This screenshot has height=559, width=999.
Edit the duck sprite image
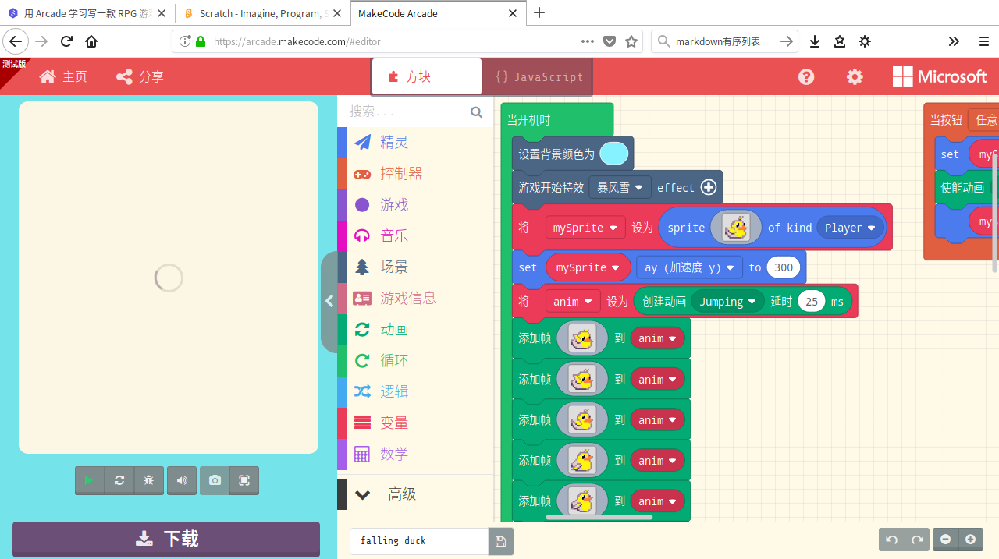click(x=736, y=227)
